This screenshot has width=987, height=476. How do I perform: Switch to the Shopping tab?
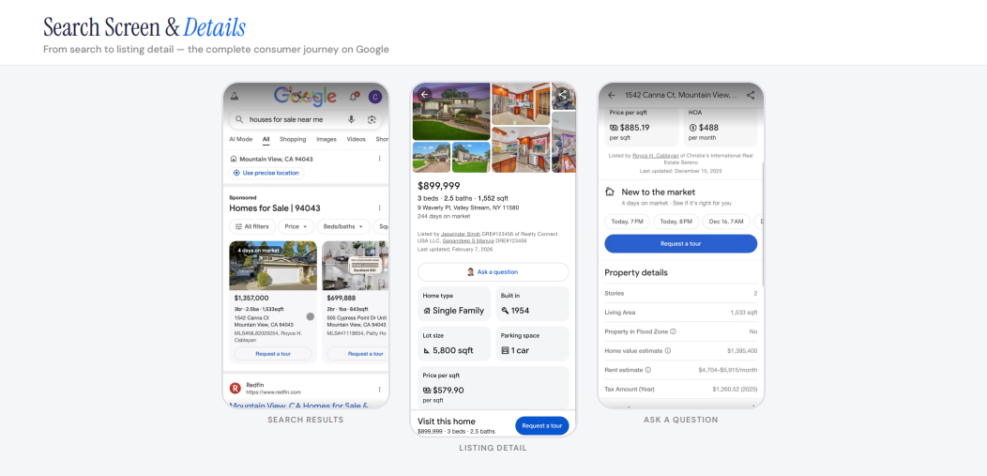point(293,139)
